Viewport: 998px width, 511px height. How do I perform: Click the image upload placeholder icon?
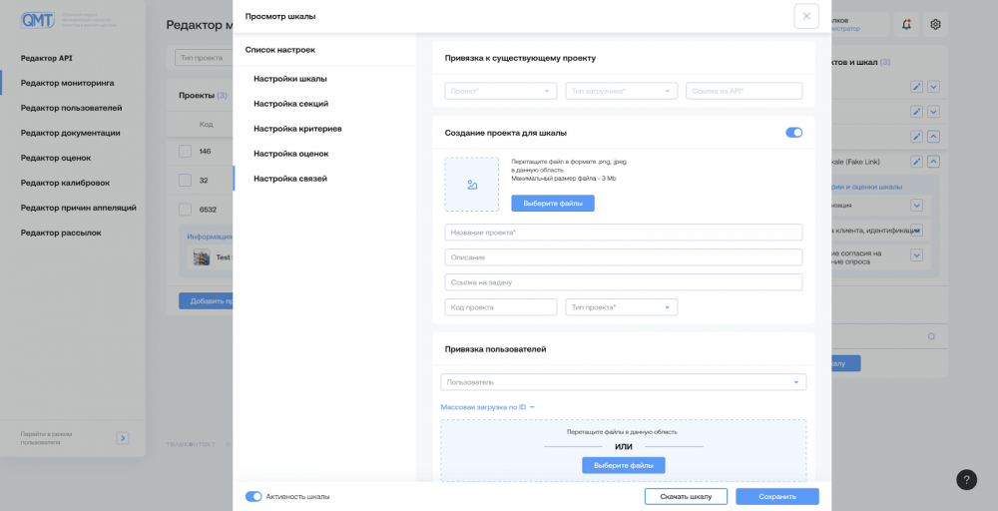[x=472, y=185]
